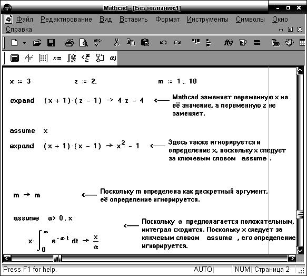This screenshot has height=276, width=307.
Task: Paste from clipboard icon
Action: 145,42
